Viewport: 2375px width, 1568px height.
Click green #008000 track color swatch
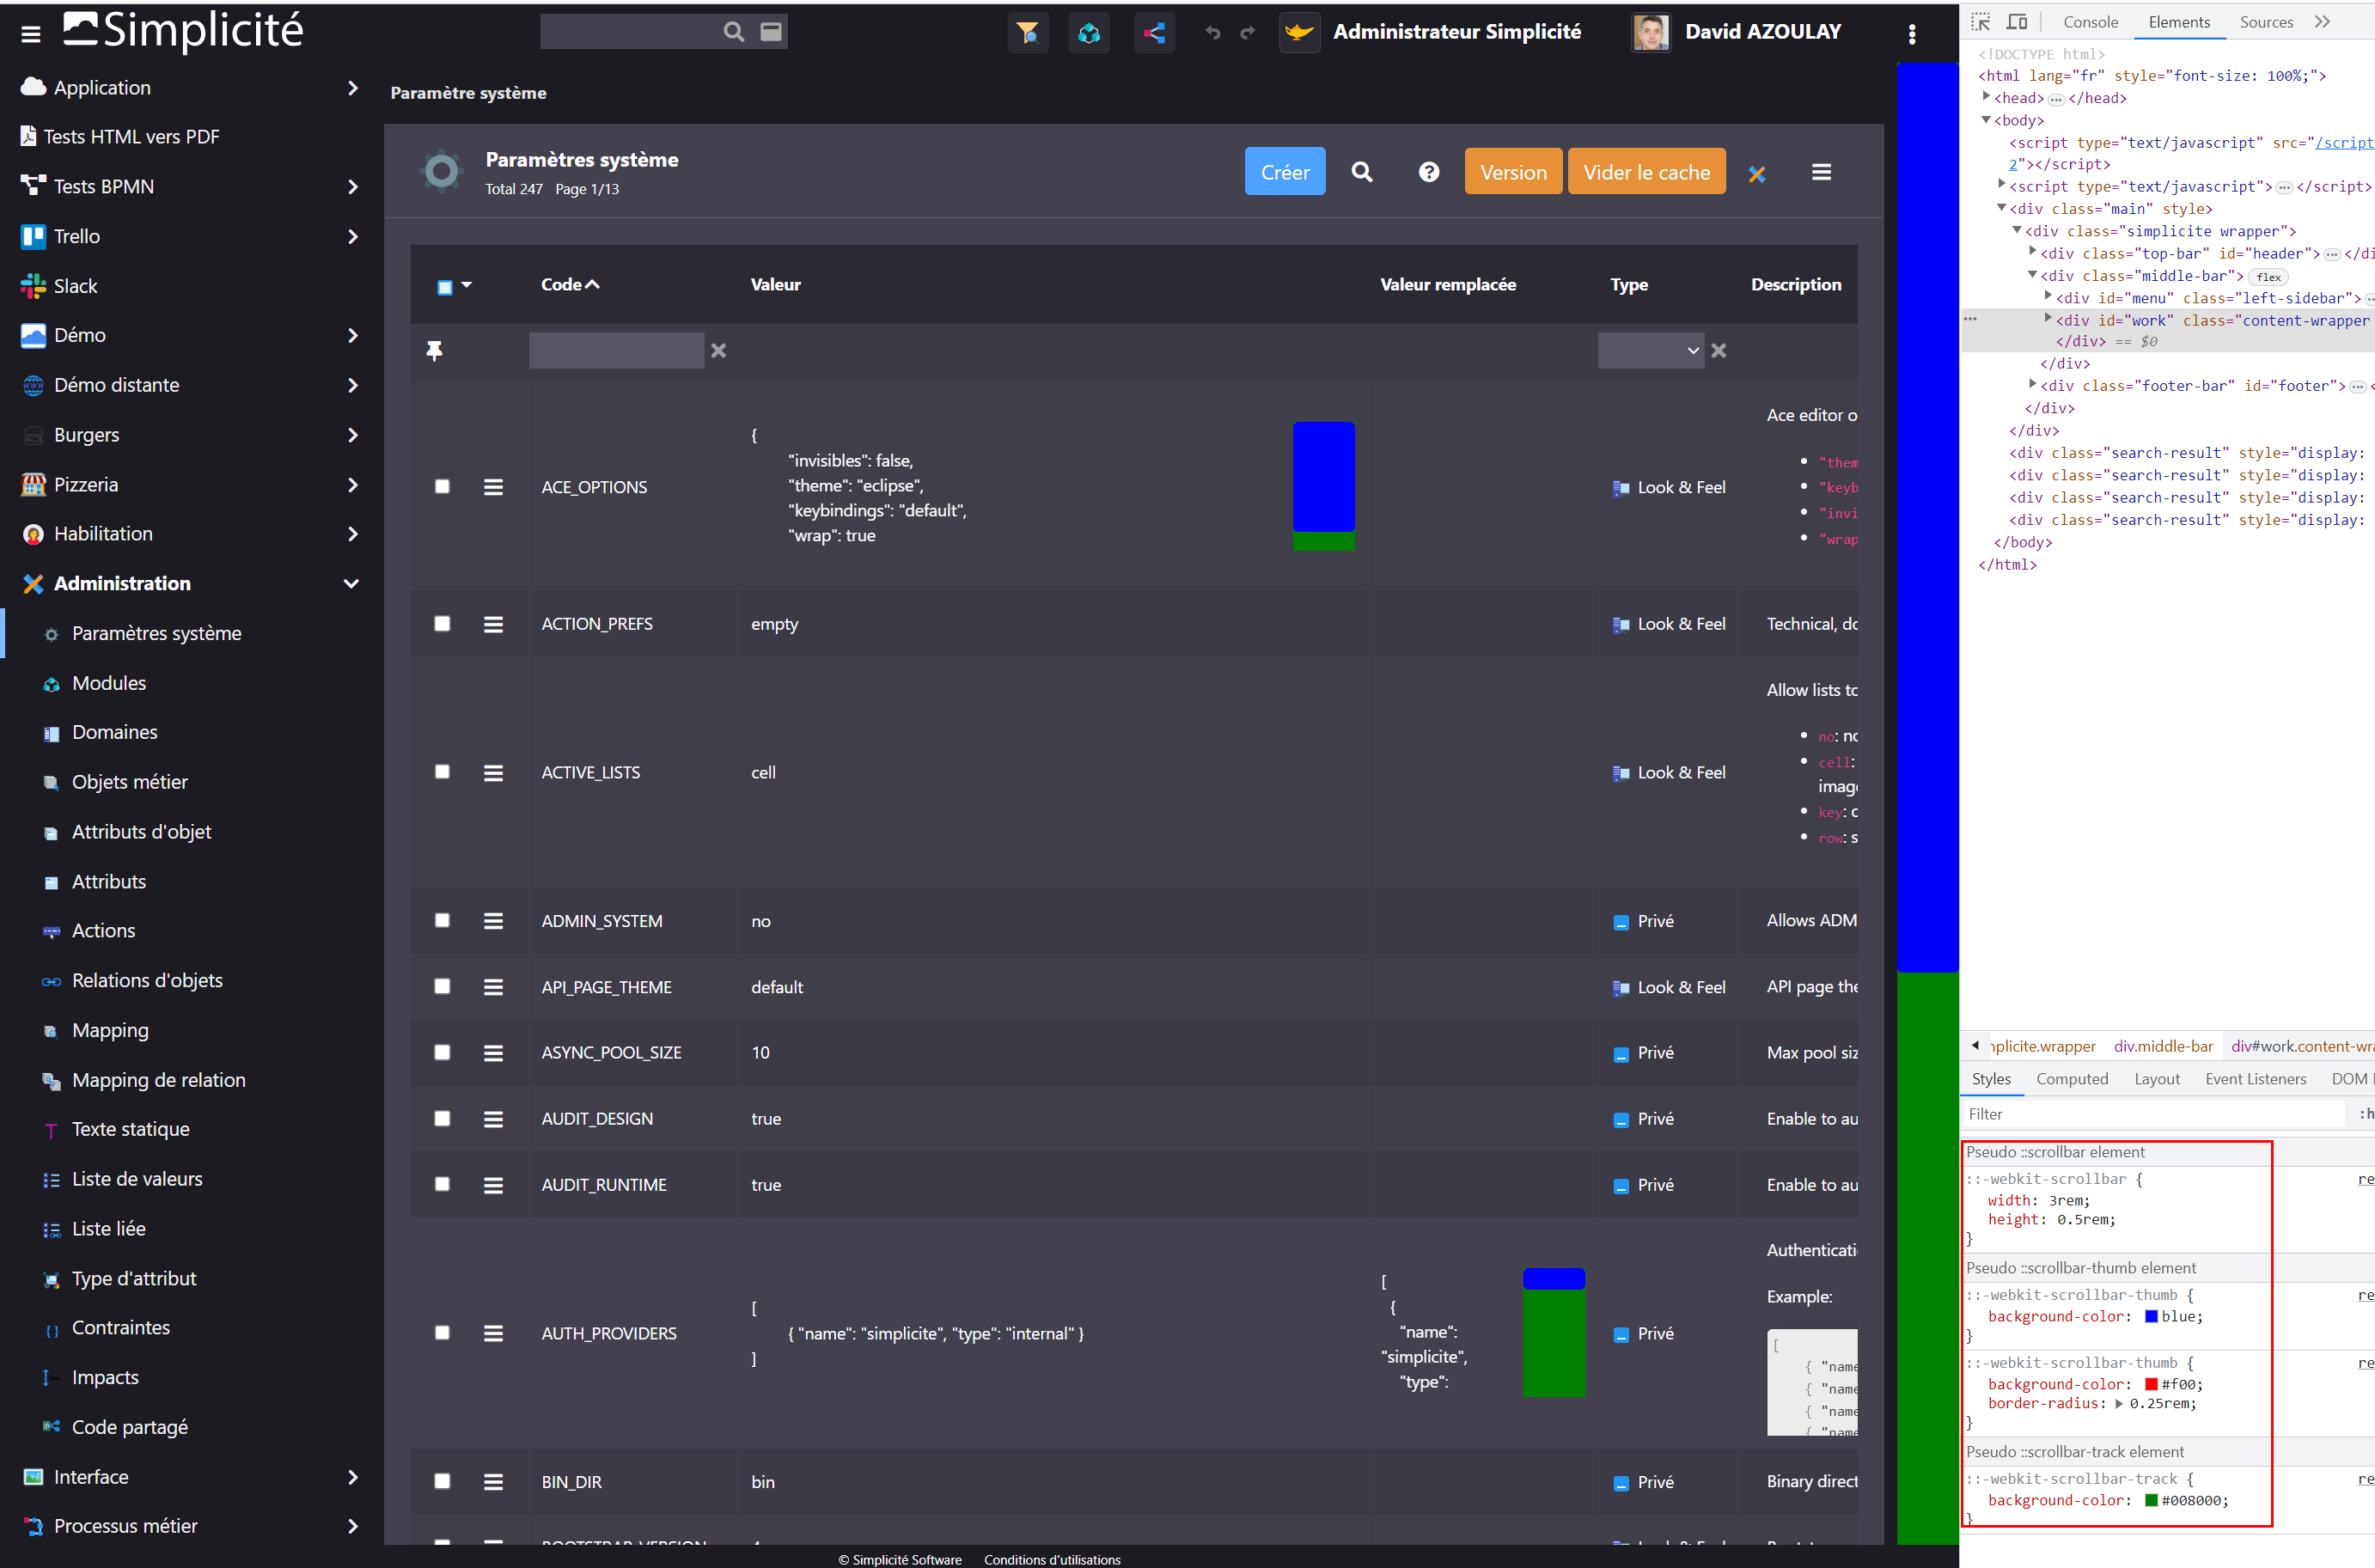tap(2151, 1500)
